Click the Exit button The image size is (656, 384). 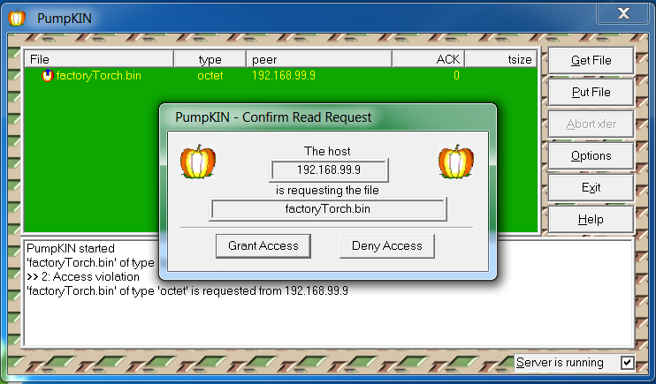[591, 188]
